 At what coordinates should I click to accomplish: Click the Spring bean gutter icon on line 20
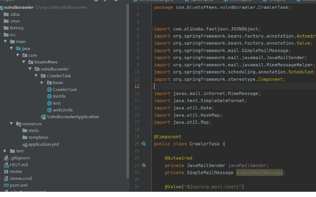(x=144, y=144)
